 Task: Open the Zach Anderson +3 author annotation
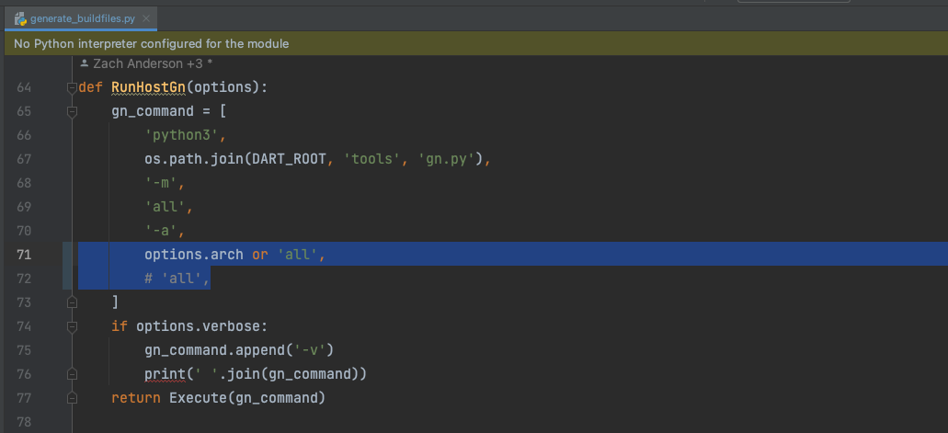153,63
